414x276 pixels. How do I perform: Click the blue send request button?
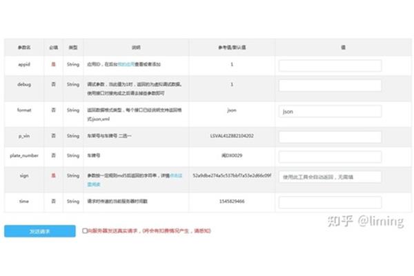[x=40, y=231]
